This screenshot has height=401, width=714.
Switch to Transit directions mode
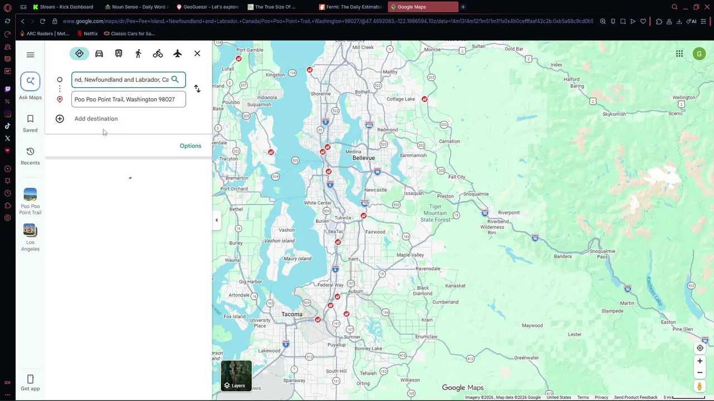[119, 53]
